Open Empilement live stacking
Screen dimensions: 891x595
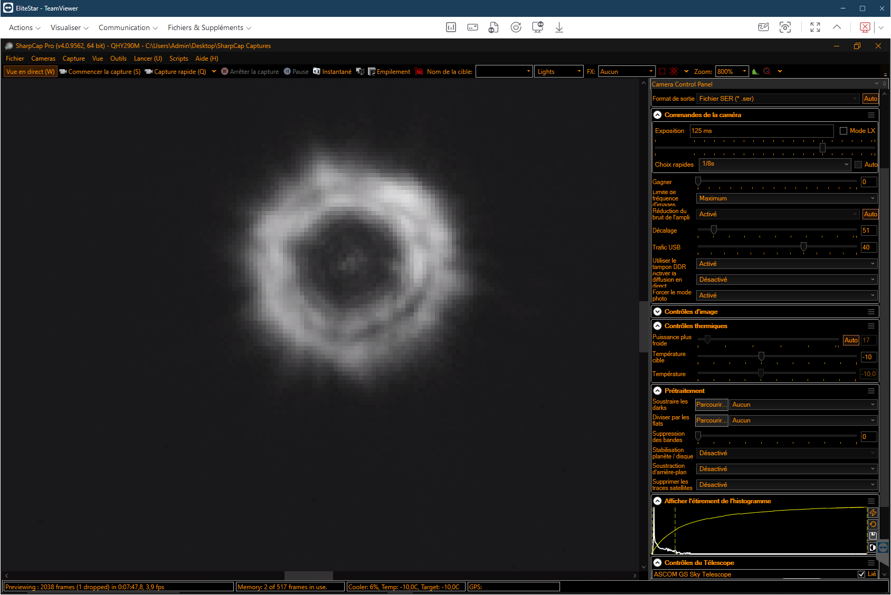click(389, 72)
